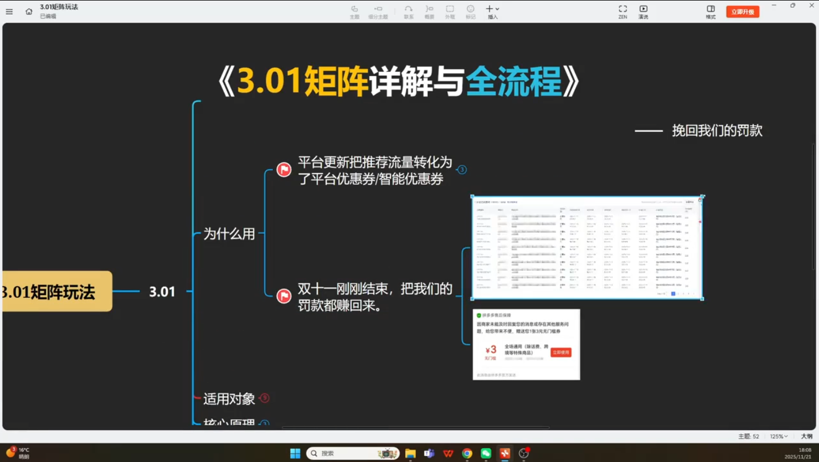The width and height of the screenshot is (819, 462).
Task: Select the Summary (概要) tool
Action: coord(429,12)
